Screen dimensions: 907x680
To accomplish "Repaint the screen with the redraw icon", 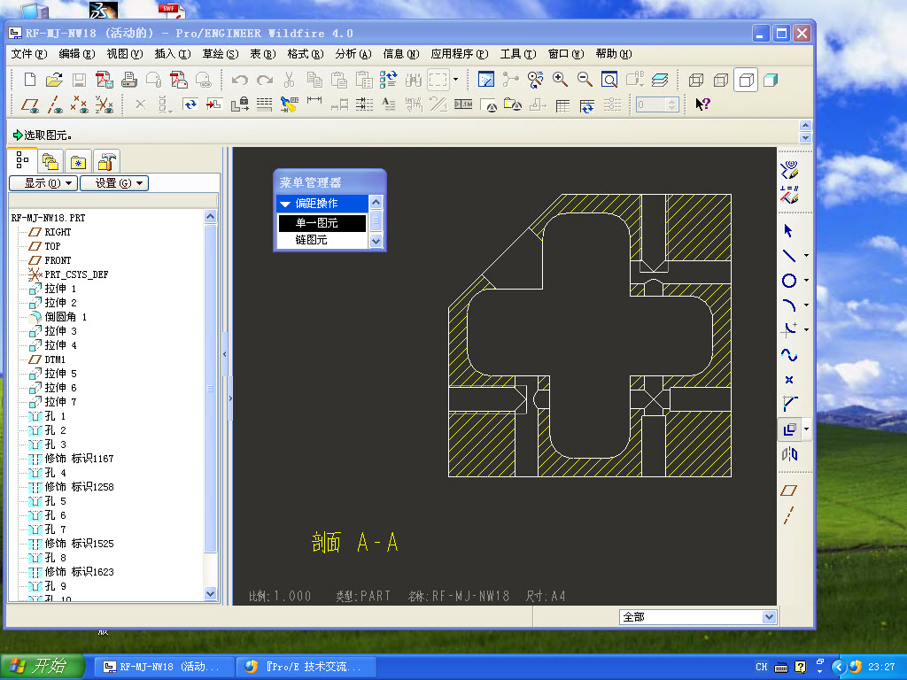I will point(486,79).
